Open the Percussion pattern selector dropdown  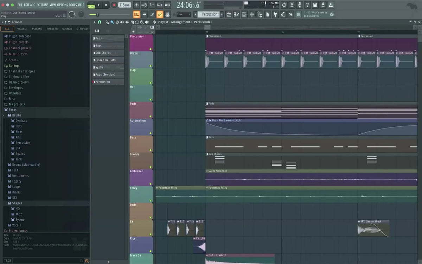point(209,14)
